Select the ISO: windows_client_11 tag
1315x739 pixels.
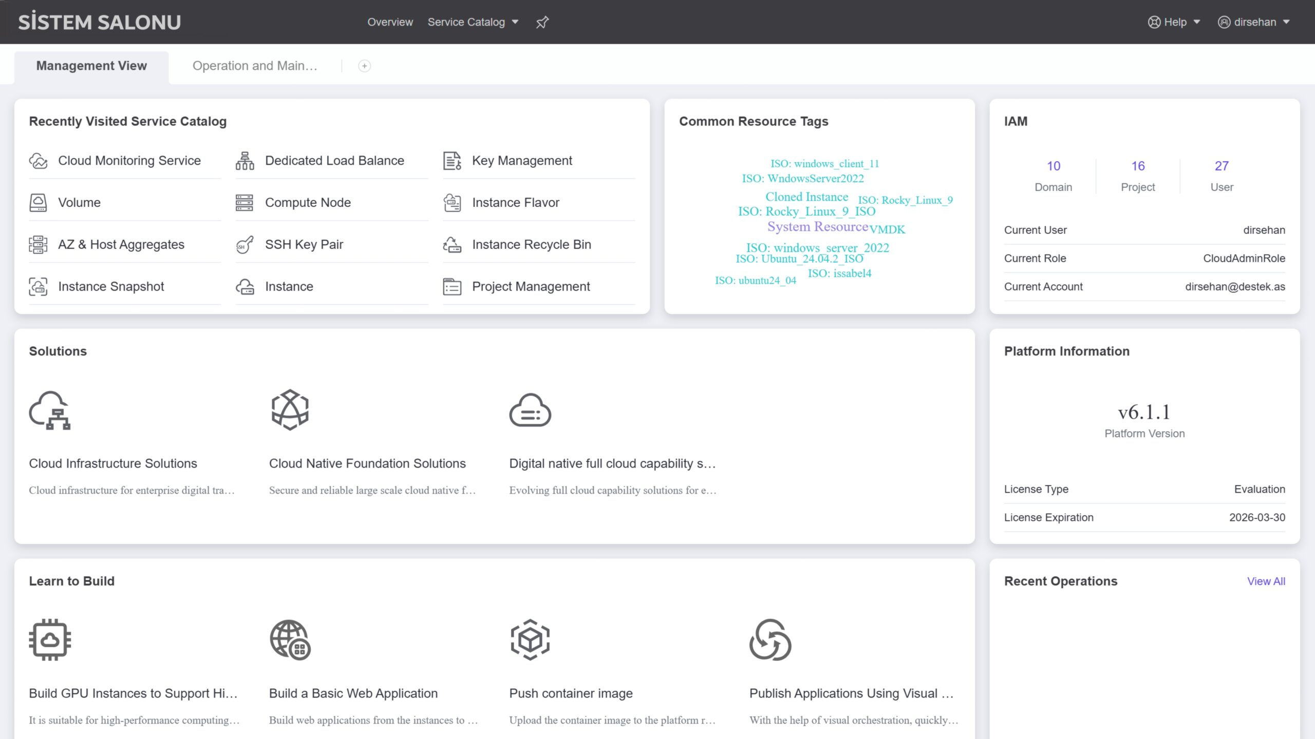(824, 164)
